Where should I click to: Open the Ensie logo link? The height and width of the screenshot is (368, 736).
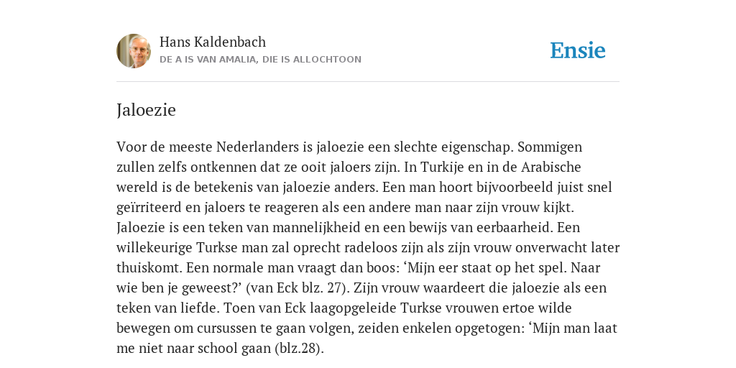click(x=578, y=50)
